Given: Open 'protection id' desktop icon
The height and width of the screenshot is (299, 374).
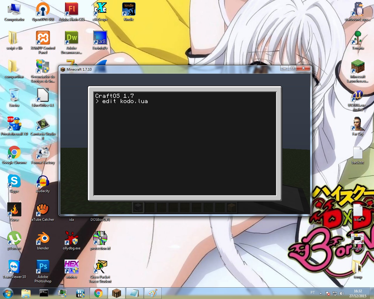Looking at the screenshot, I should (x=100, y=241).
